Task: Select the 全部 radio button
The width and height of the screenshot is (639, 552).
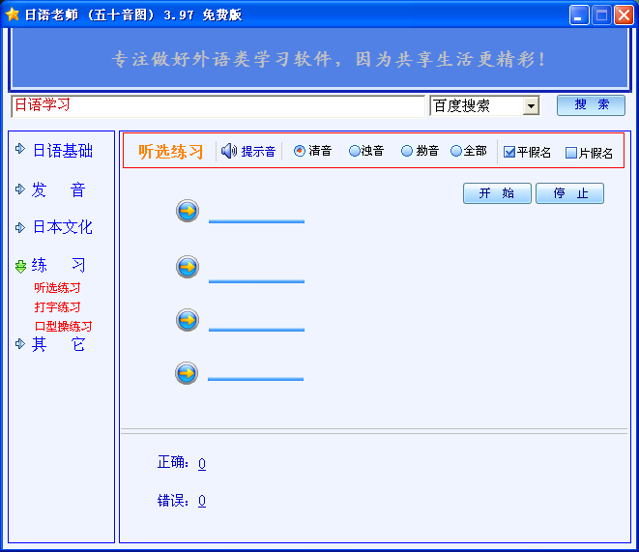Action: 456,151
